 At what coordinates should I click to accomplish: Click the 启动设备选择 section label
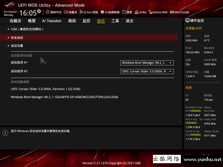20,82
